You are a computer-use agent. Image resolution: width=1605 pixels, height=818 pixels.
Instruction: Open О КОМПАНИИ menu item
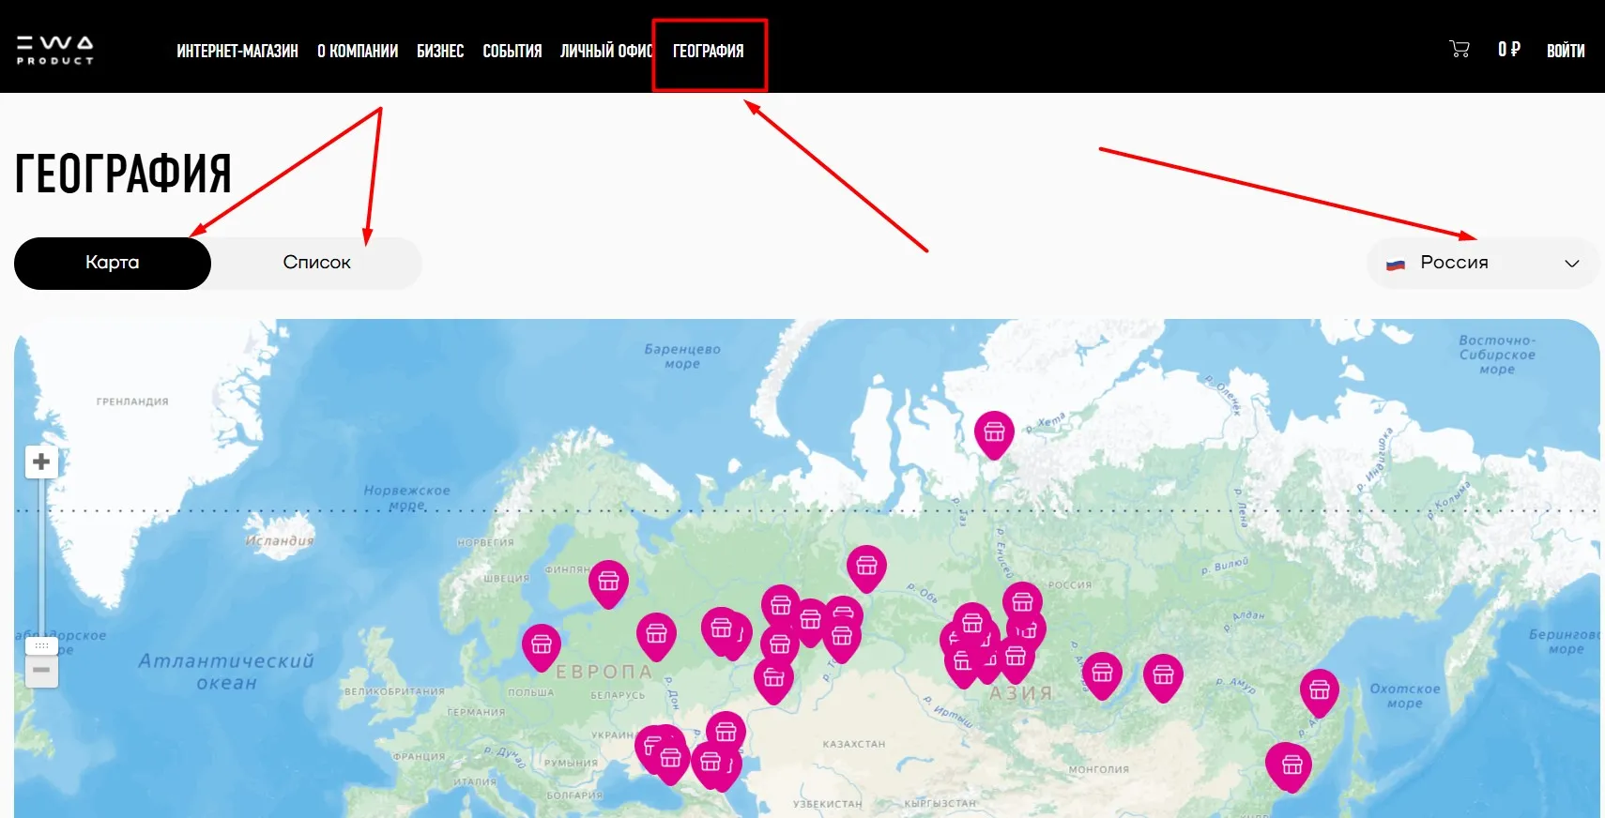coord(358,51)
